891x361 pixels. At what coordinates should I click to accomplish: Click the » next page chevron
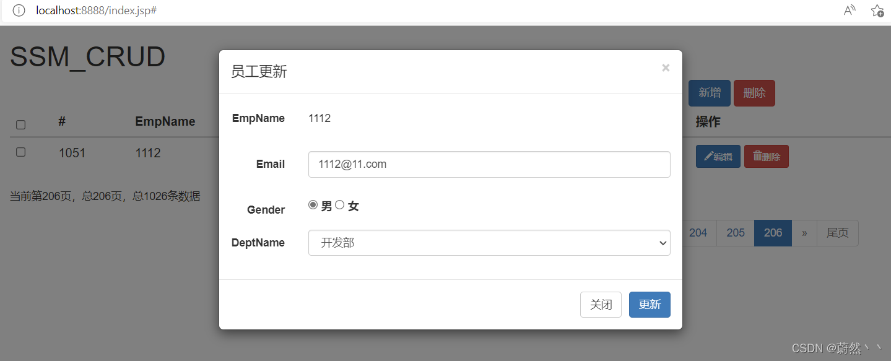coord(804,233)
